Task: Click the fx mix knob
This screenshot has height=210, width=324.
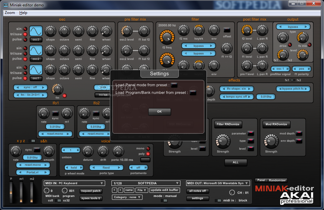Action: pos(302,38)
